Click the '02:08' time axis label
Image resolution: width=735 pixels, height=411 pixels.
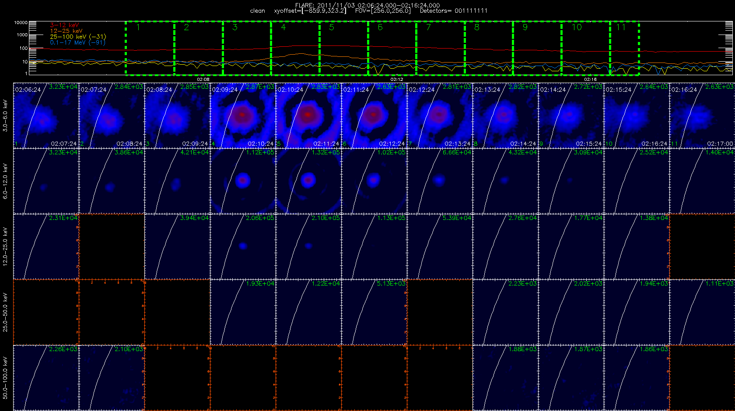pyautogui.click(x=203, y=79)
